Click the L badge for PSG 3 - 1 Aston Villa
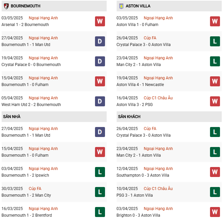222x219 pixels. point(215,192)
